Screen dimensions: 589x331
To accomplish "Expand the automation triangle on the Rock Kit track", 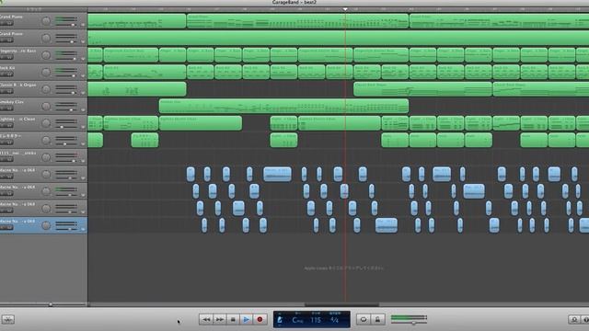I will coord(83,75).
